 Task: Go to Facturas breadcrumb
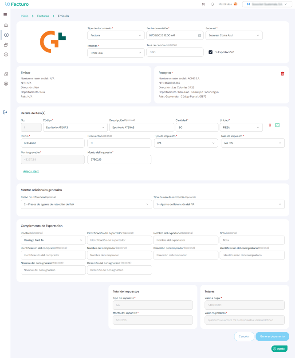[43, 16]
